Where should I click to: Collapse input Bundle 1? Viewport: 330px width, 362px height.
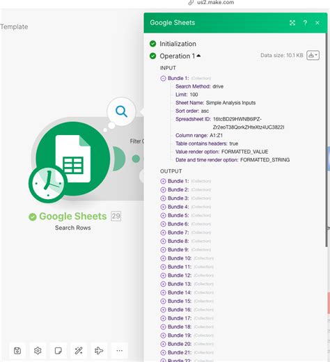click(x=163, y=78)
